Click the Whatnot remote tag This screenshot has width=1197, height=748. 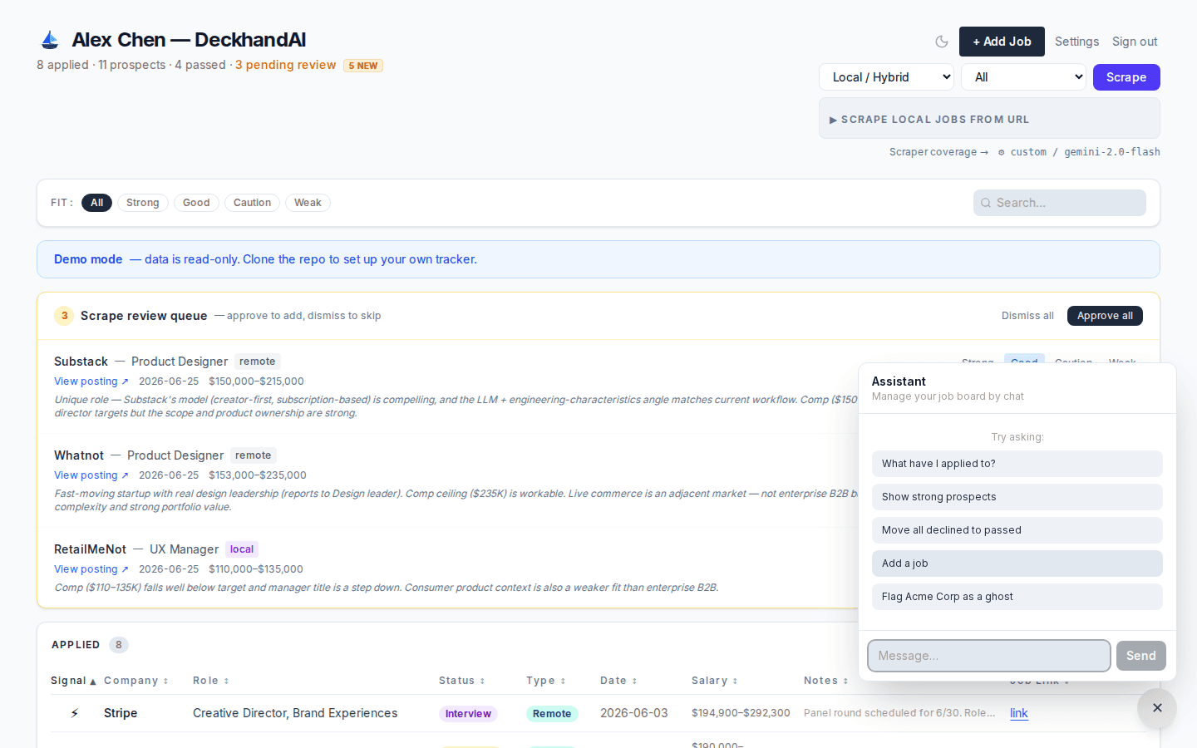[x=254, y=455]
